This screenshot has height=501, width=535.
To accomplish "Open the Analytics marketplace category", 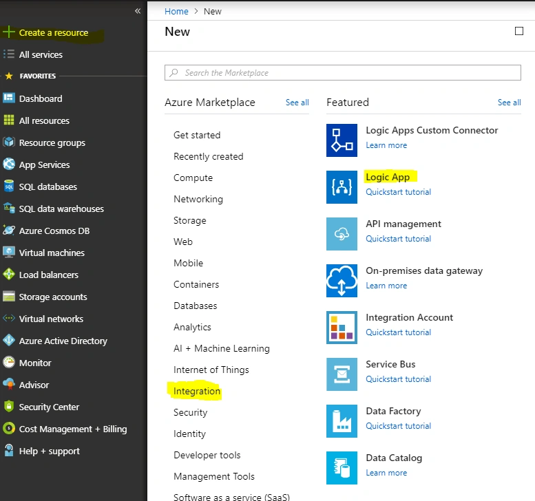I will coord(192,327).
